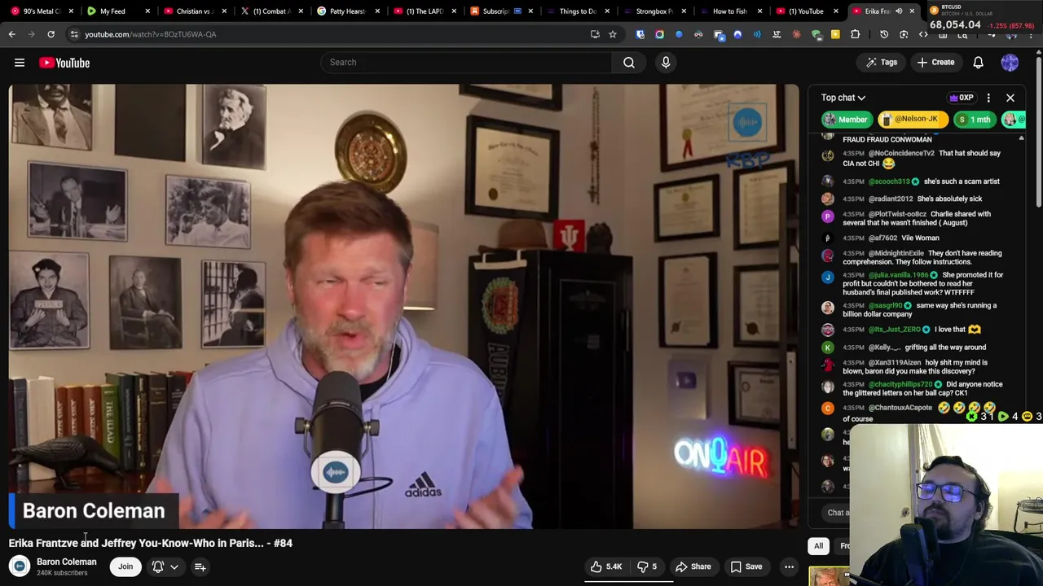The height and width of the screenshot is (586, 1043).
Task: Reload the current page
Action: tap(51, 34)
